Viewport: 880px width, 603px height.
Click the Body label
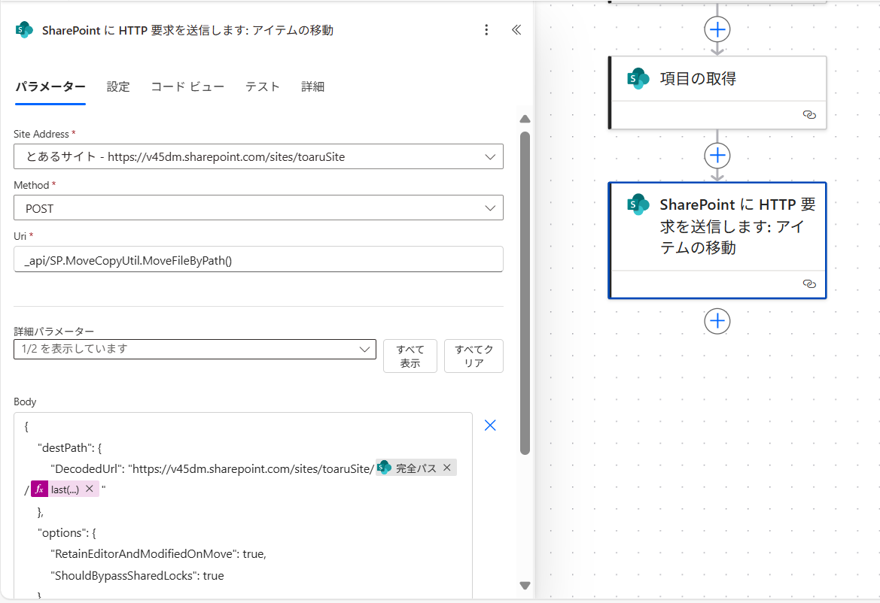[x=25, y=401]
